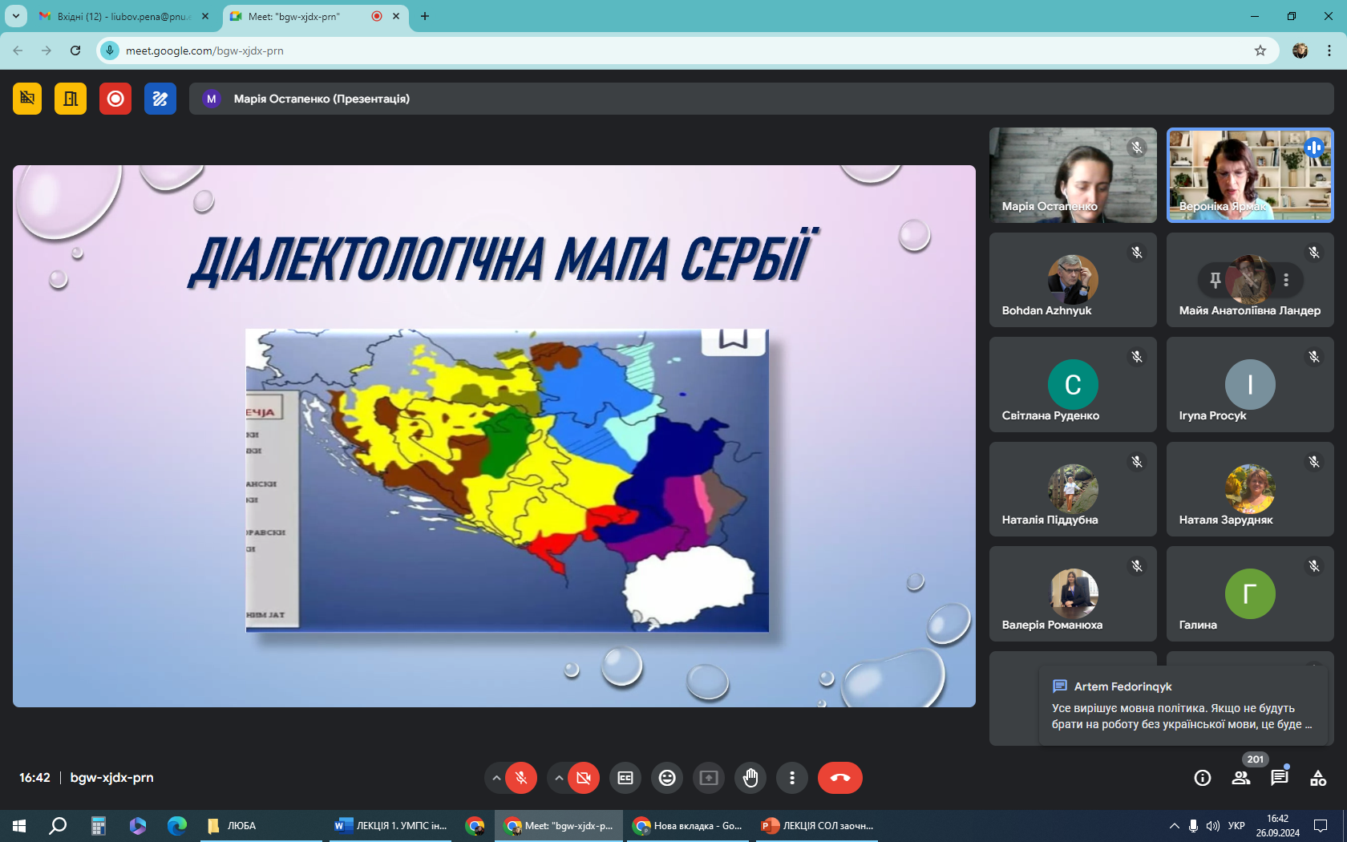Open the participants list showing 201

coord(1241,778)
